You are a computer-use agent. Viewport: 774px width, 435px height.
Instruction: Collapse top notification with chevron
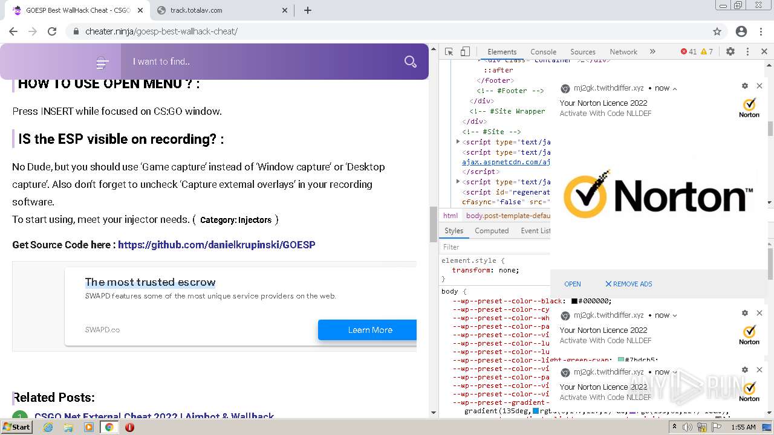[x=675, y=88]
